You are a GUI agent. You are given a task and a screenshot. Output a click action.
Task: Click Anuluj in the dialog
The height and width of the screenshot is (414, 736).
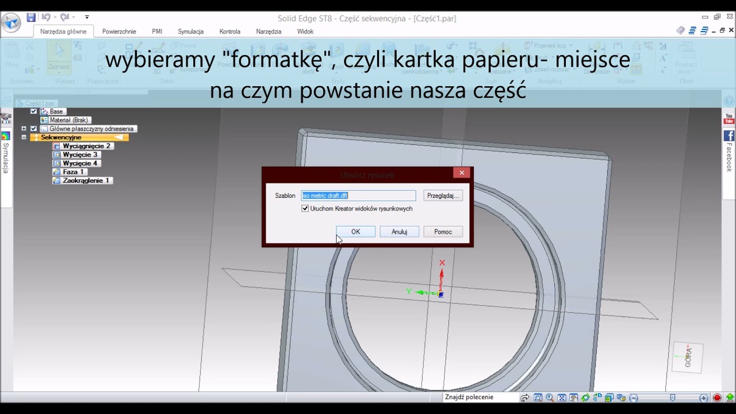tap(399, 232)
